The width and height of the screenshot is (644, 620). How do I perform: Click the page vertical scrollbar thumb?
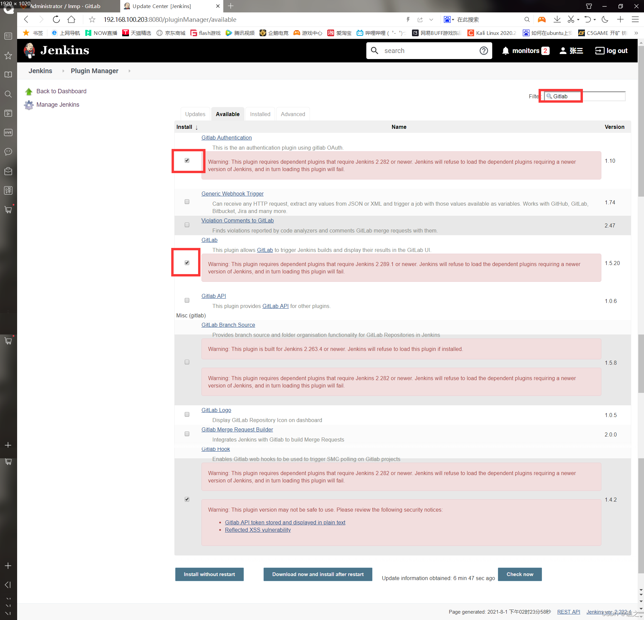(641, 121)
